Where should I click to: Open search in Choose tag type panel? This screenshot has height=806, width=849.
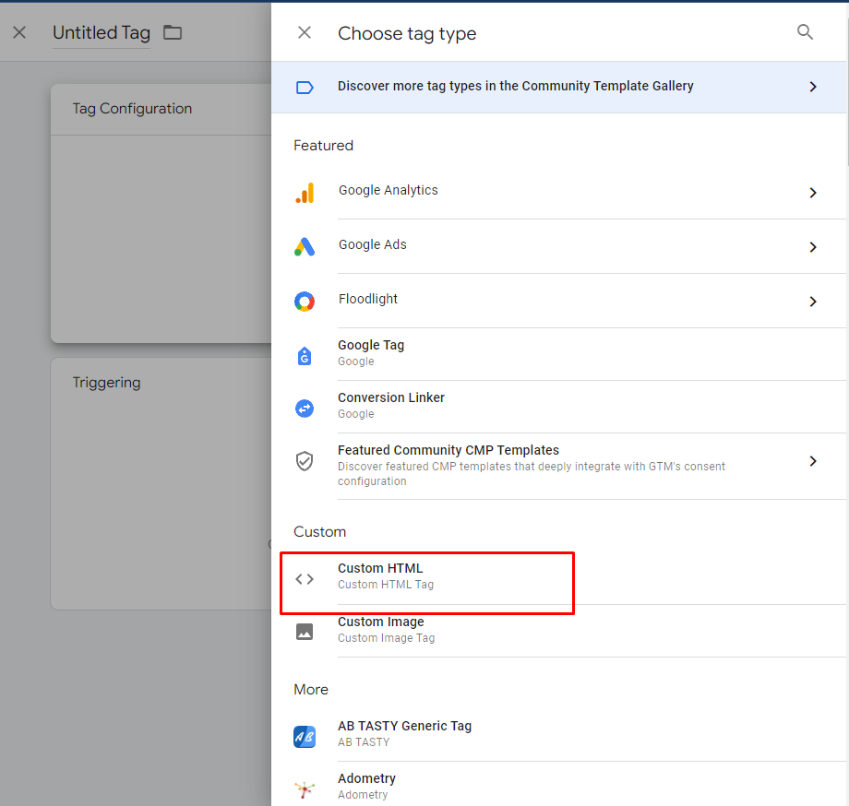[x=805, y=32]
